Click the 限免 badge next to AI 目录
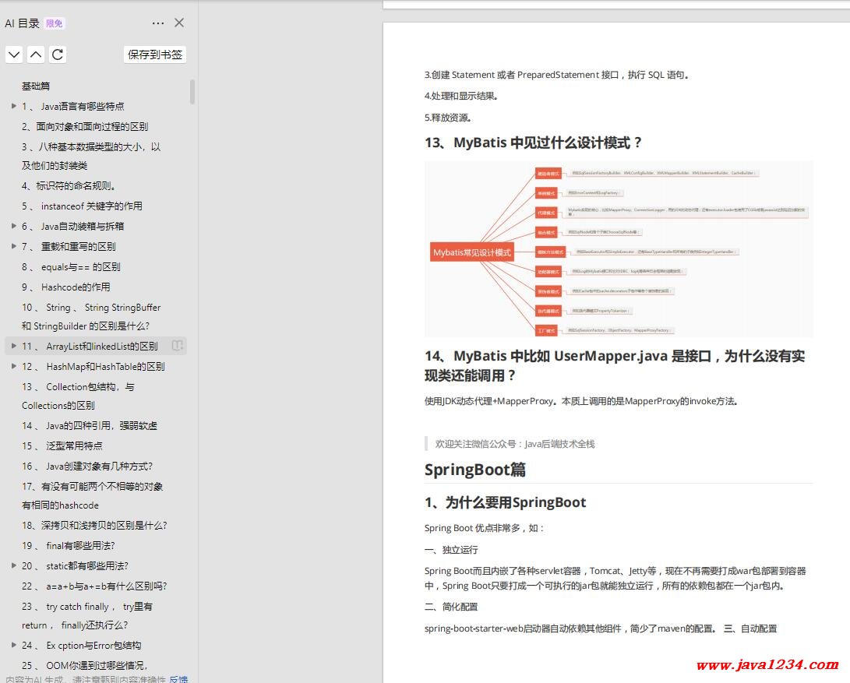The image size is (850, 683). 55,23
